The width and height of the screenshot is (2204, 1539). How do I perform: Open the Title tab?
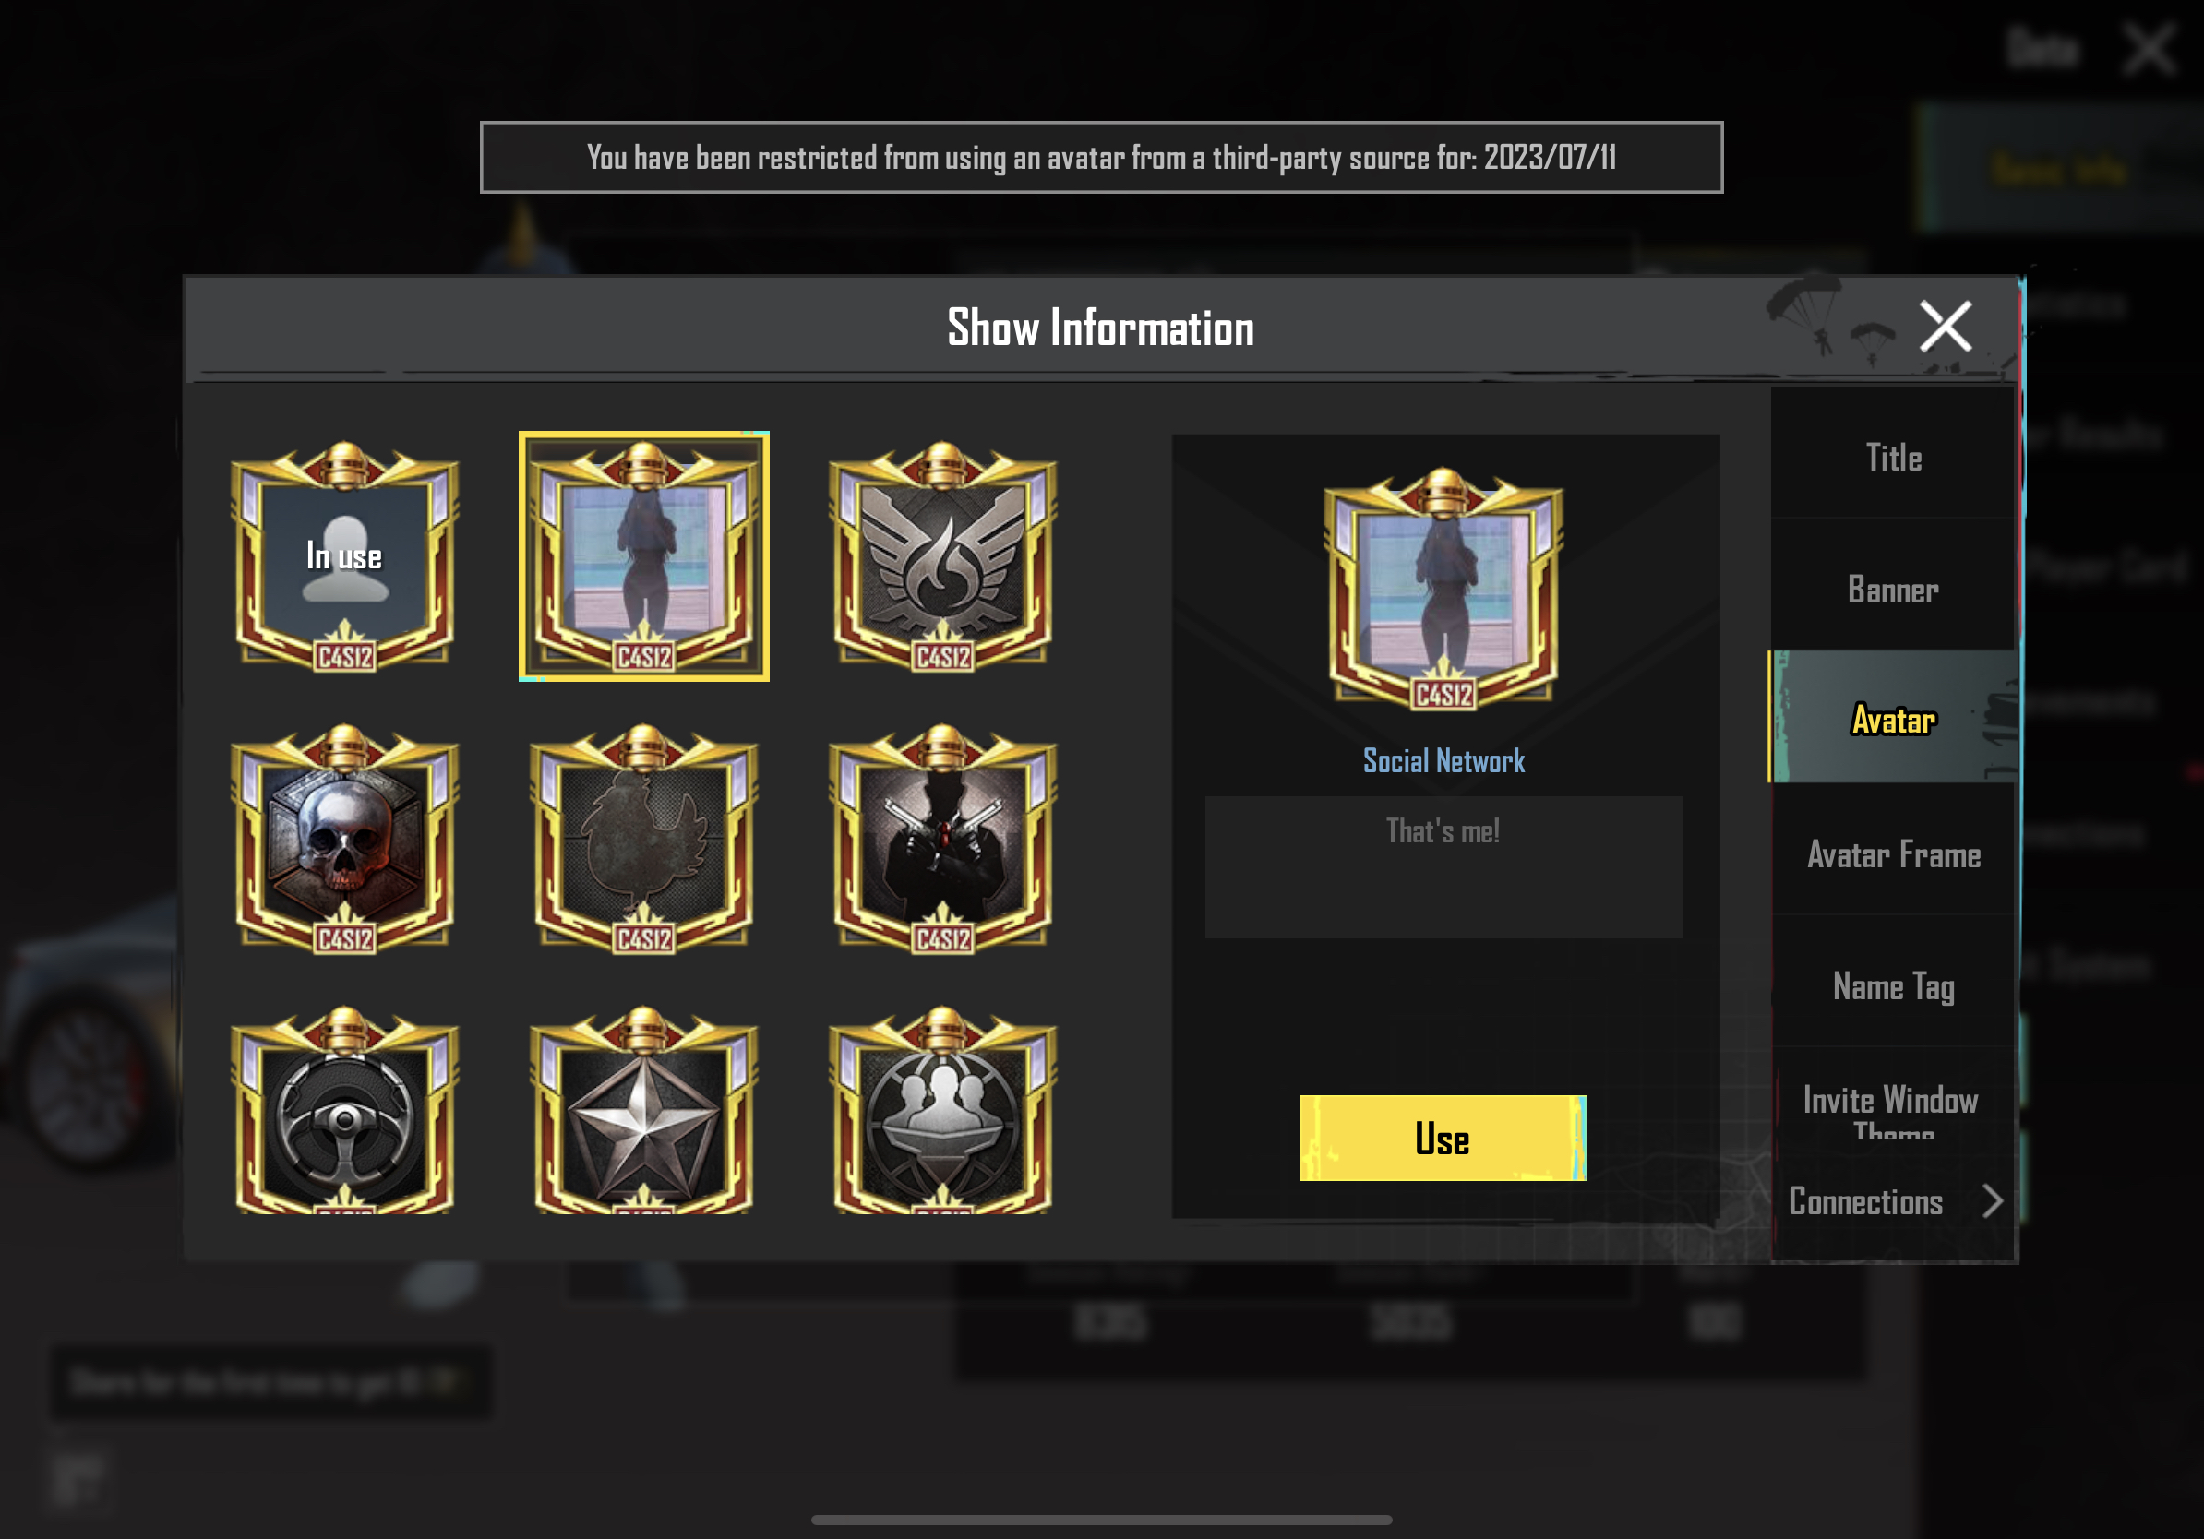tap(1893, 458)
